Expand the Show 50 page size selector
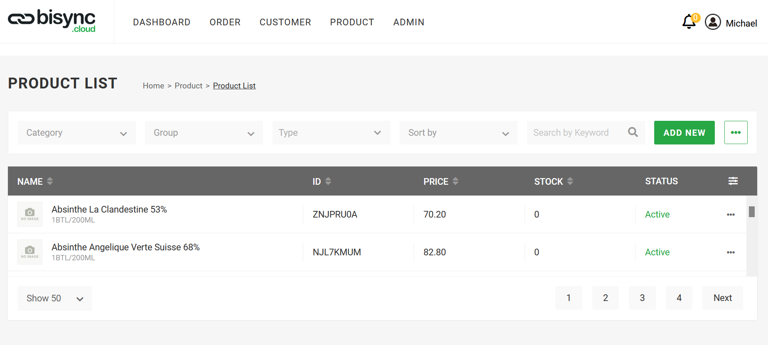 tap(54, 298)
